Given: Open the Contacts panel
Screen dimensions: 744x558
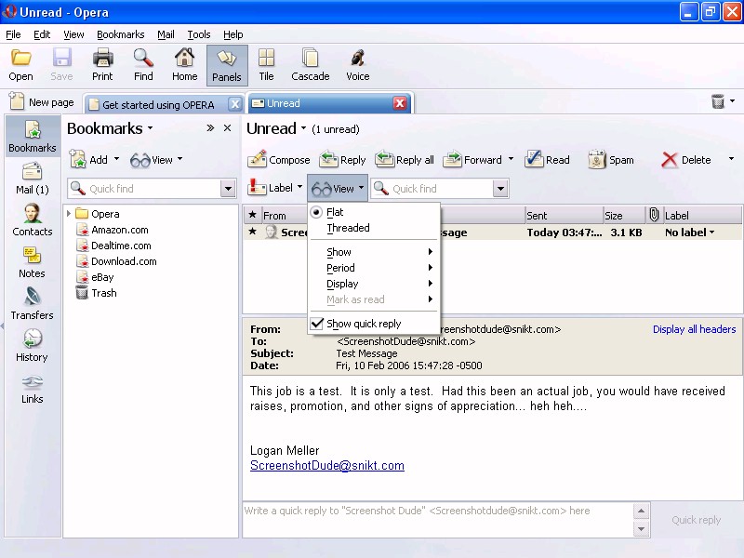Looking at the screenshot, I should (33, 219).
